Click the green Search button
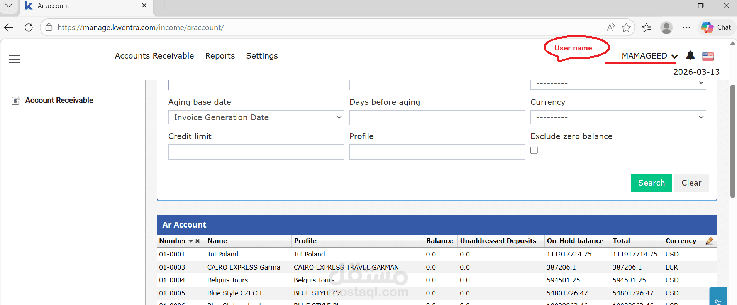Viewport: 737px width, 305px height. point(651,183)
